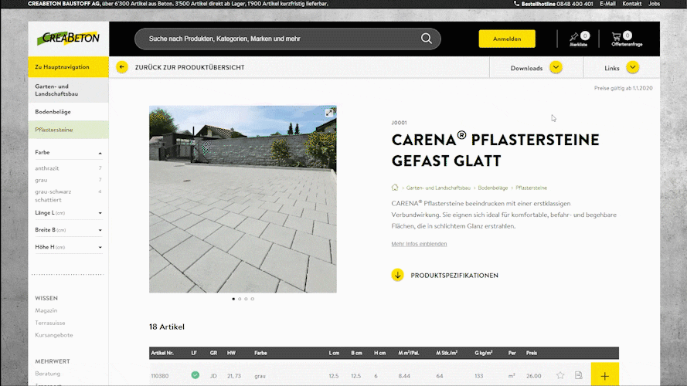The height and width of the screenshot is (386, 687).
Task: Click breadcrumb Pflastersteine
Action: coord(531,188)
